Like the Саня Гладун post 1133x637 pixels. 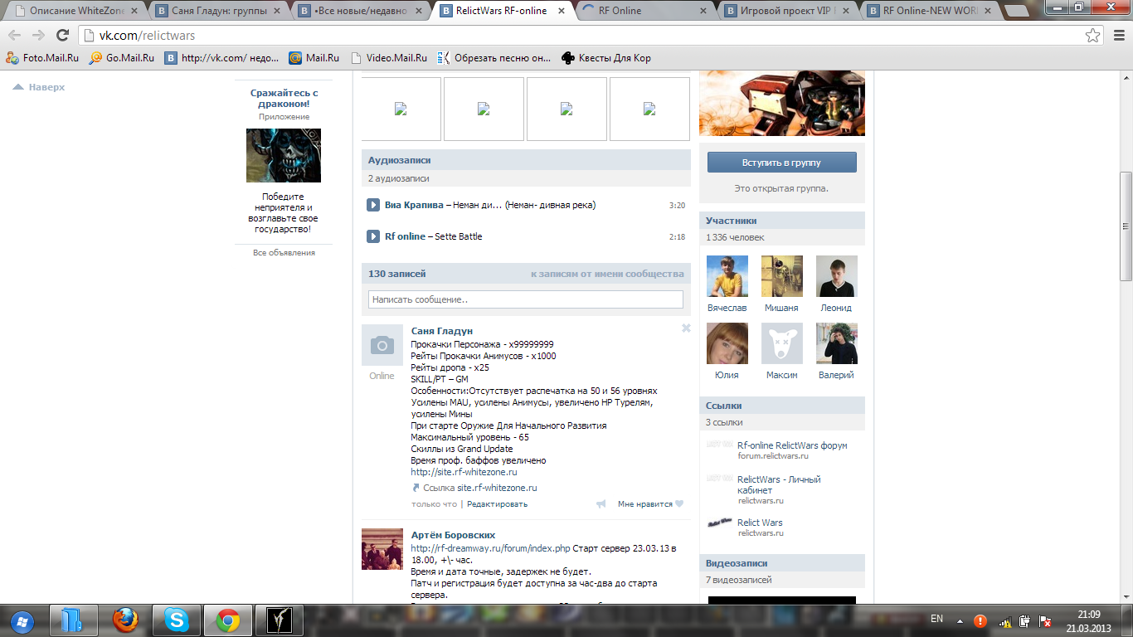pyautogui.click(x=650, y=503)
